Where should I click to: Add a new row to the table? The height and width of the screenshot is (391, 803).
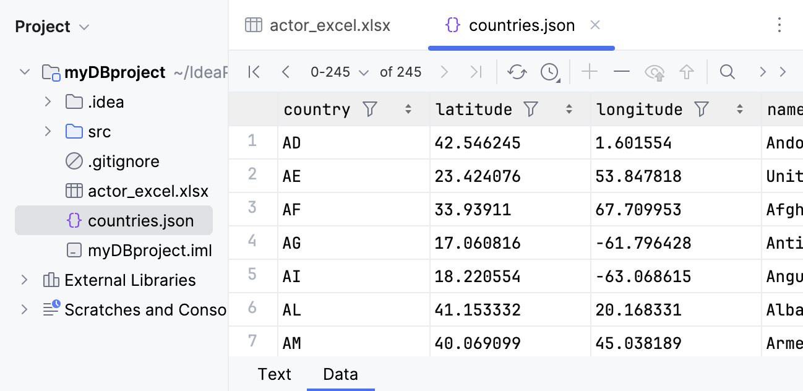pyautogui.click(x=589, y=72)
